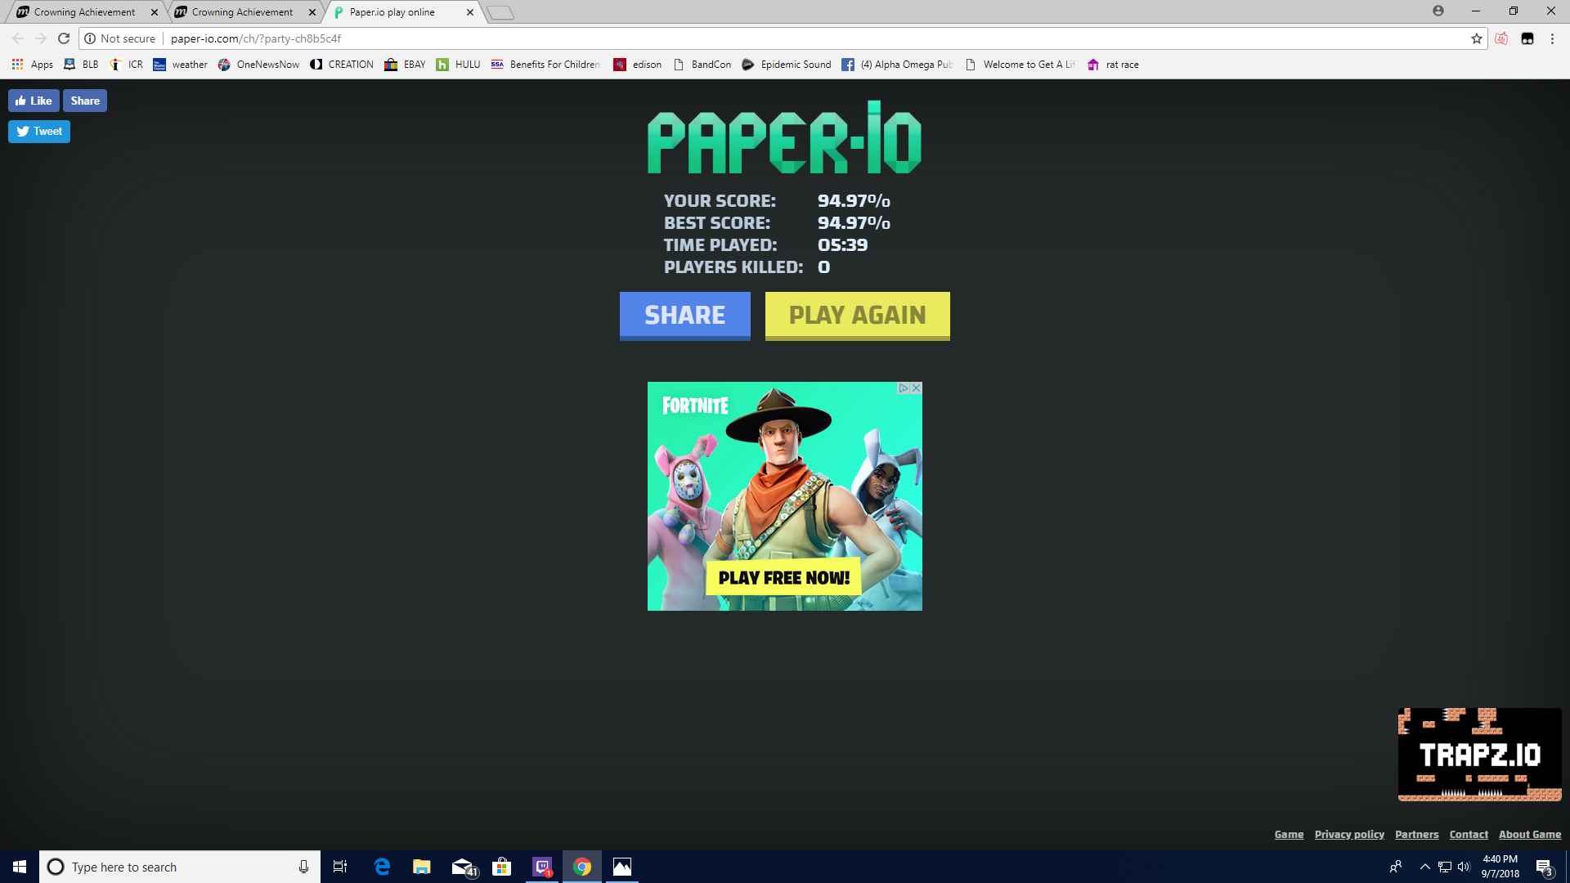
Task: Open Chrome three-dot menu
Action: 1551,38
